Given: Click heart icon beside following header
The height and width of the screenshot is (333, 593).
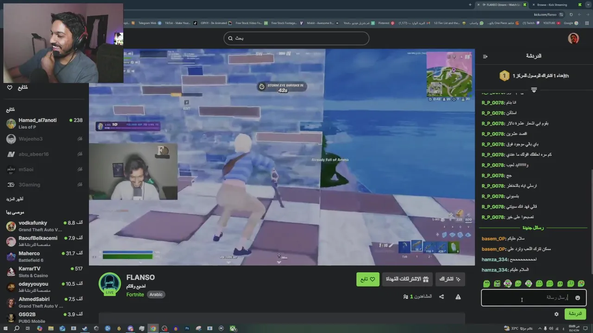Looking at the screenshot, I should [10, 87].
